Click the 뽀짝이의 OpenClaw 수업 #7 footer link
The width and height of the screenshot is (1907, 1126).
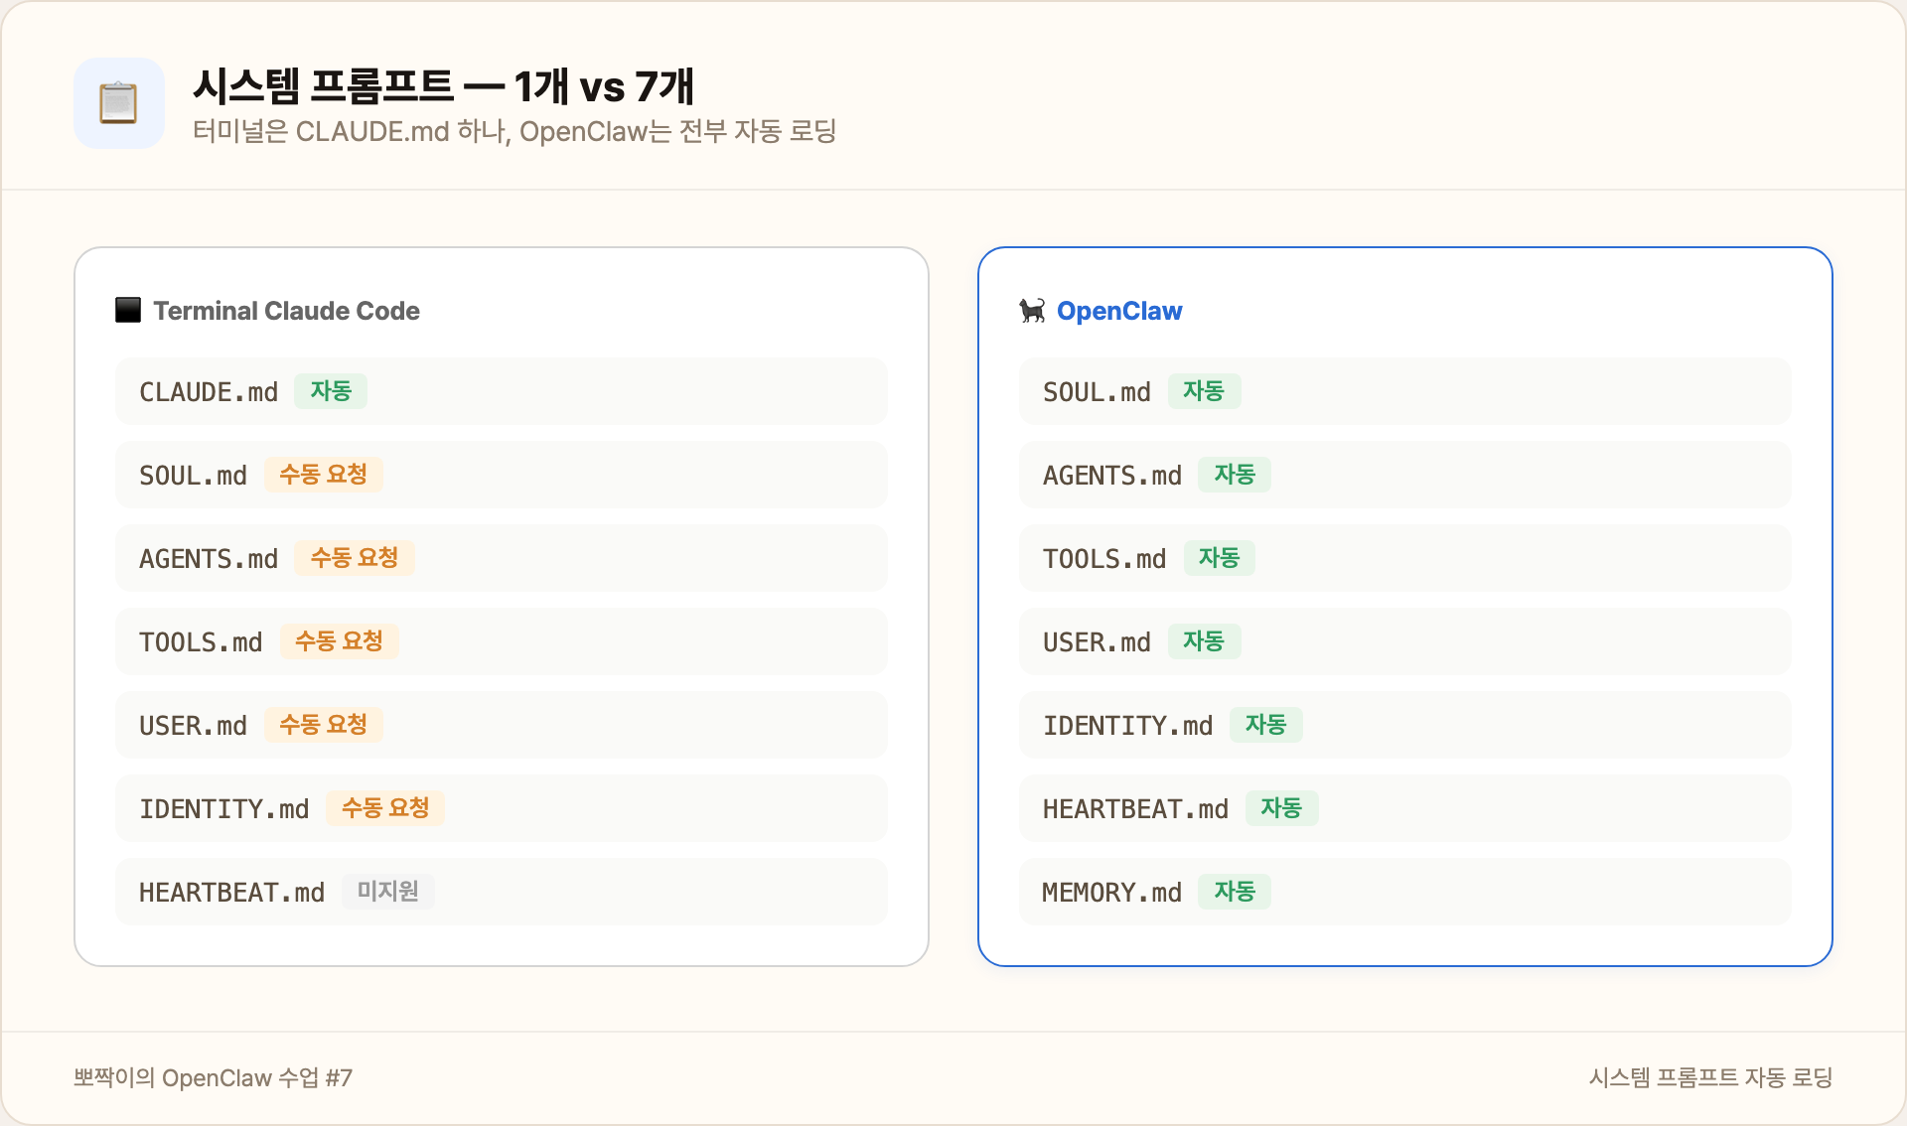(211, 1078)
